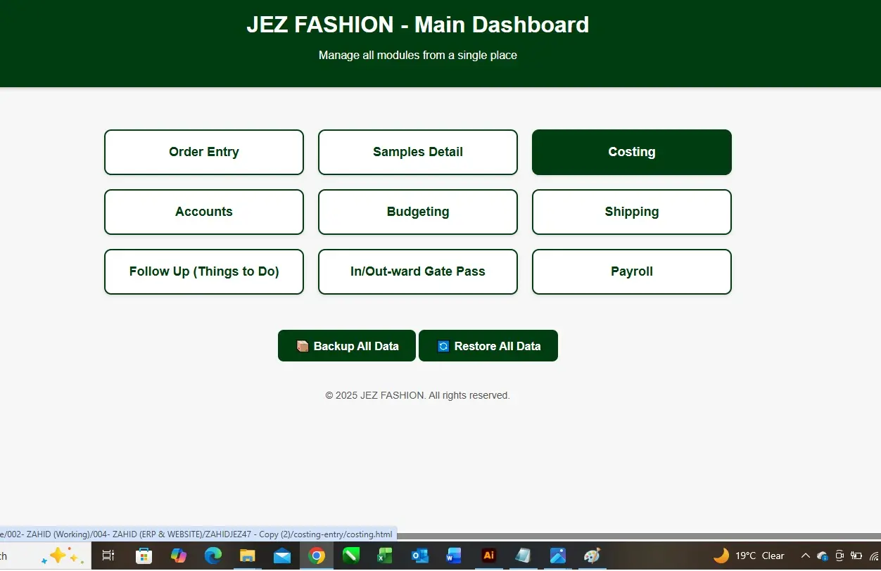Open the Budgeting module
881x571 pixels.
click(x=418, y=212)
